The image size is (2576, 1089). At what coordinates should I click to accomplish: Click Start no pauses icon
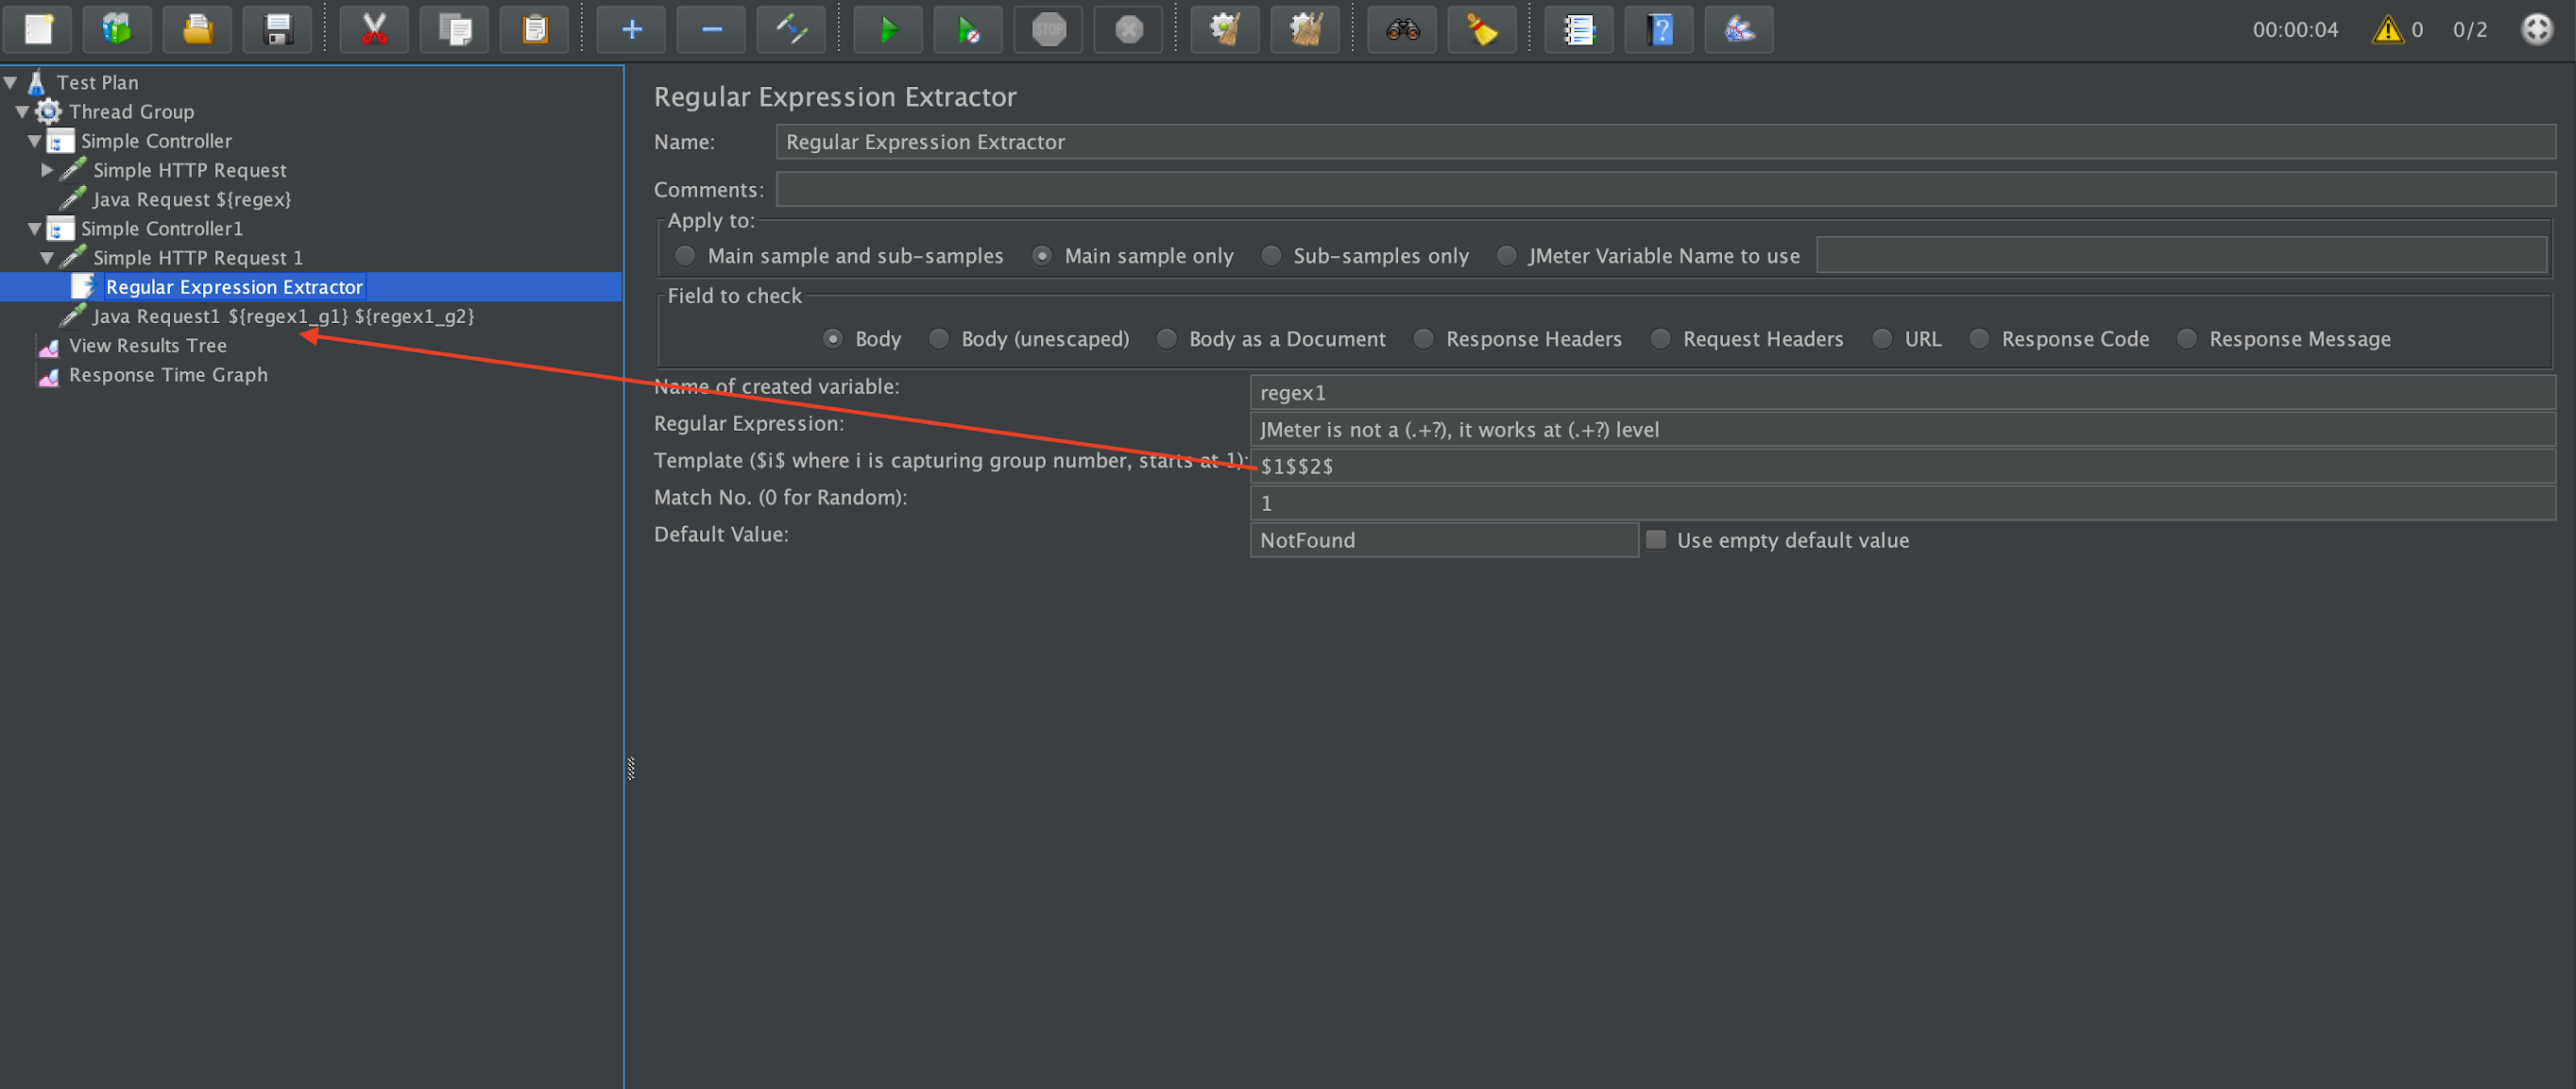click(968, 29)
